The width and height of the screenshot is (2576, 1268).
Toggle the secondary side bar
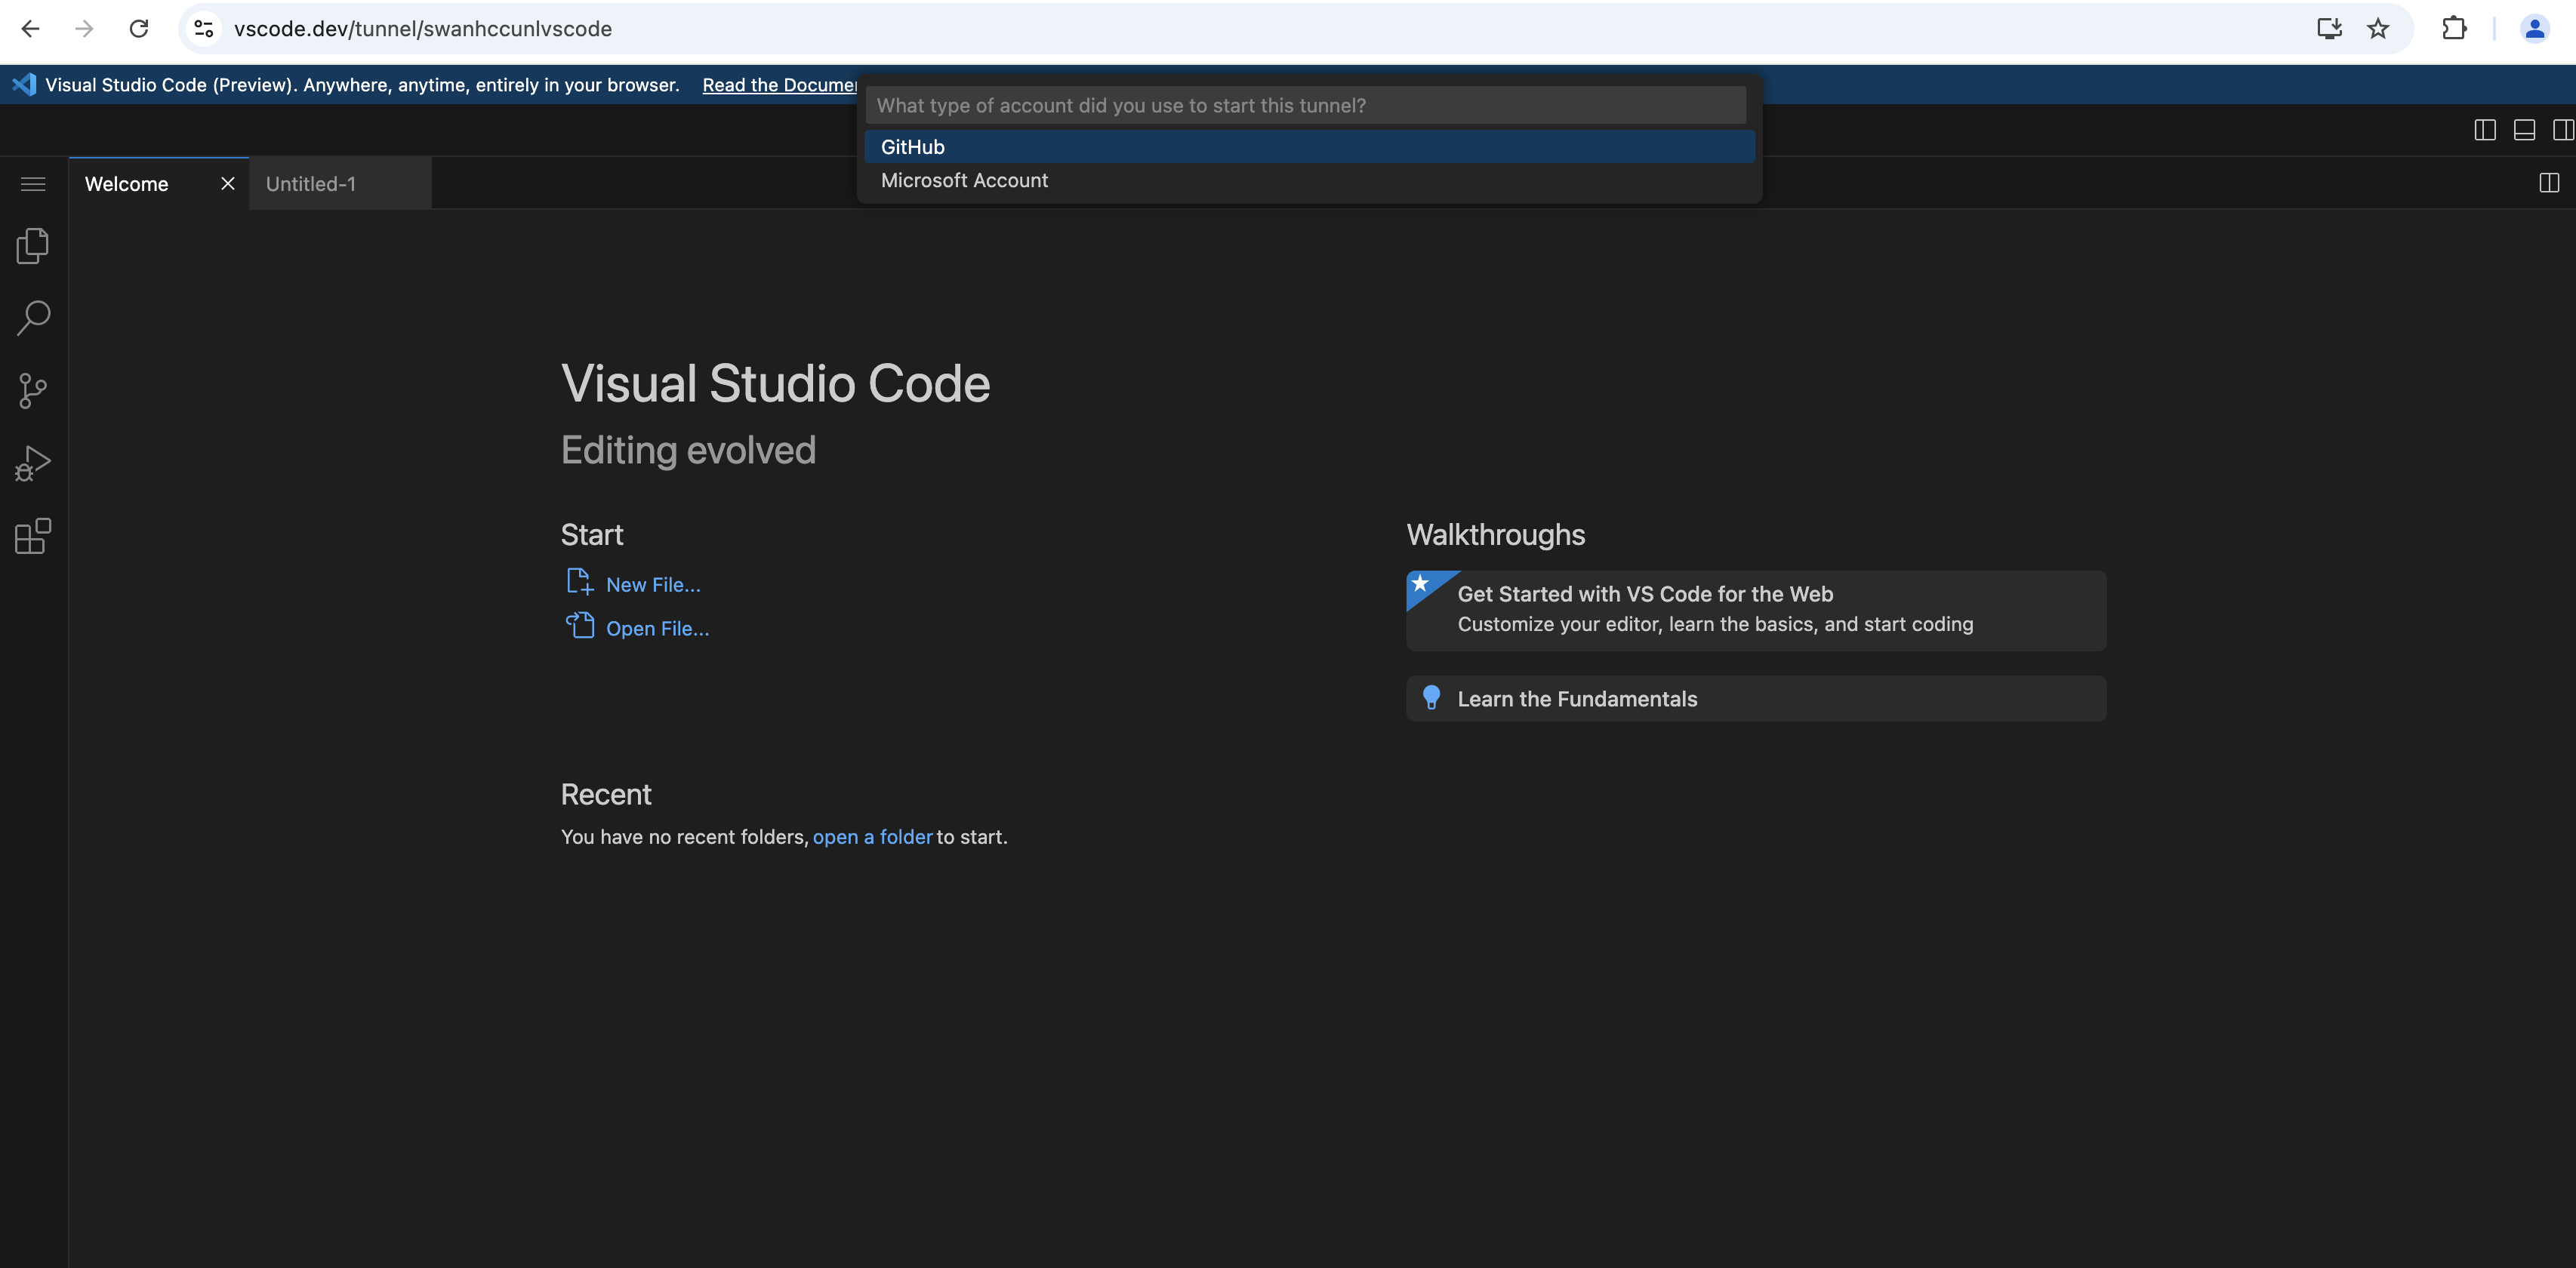(2563, 130)
